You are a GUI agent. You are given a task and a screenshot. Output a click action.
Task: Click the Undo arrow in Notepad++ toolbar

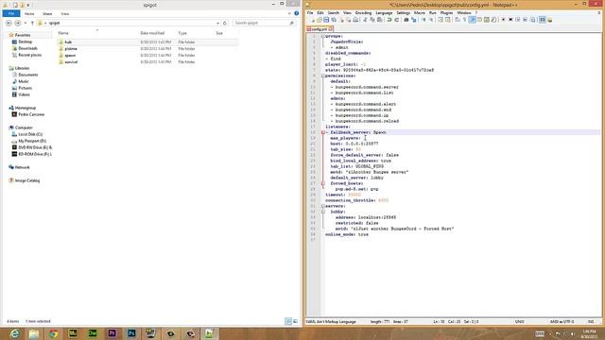pyautogui.click(x=389, y=20)
